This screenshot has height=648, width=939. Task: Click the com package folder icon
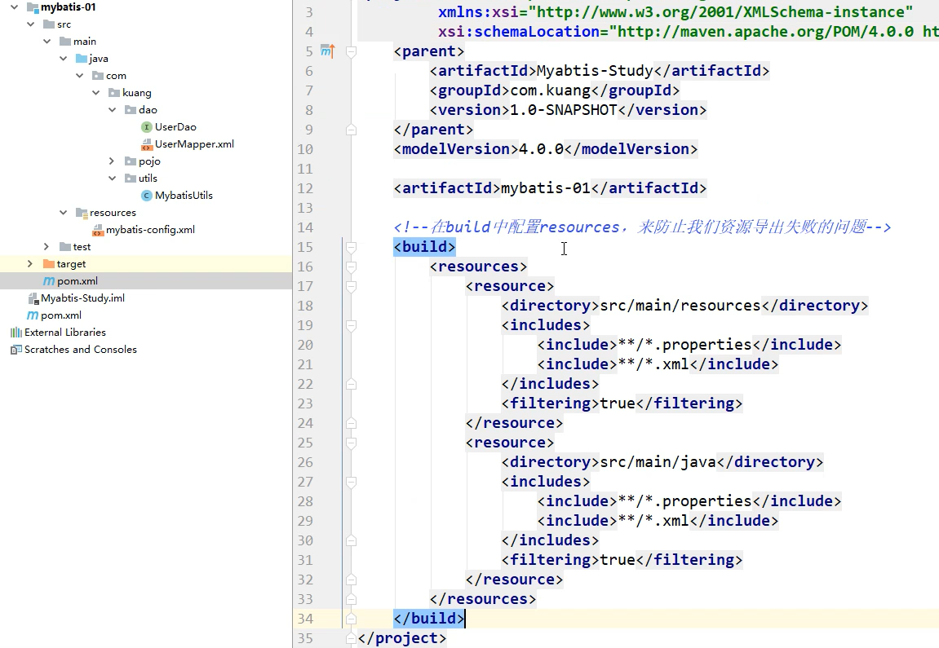pos(98,75)
